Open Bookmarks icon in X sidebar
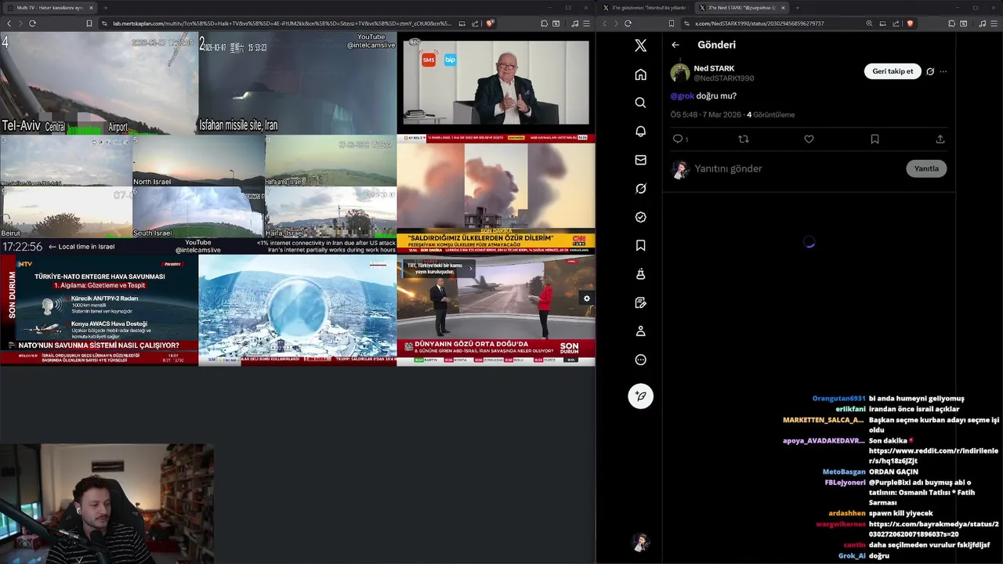1003x564 pixels. pyautogui.click(x=640, y=245)
